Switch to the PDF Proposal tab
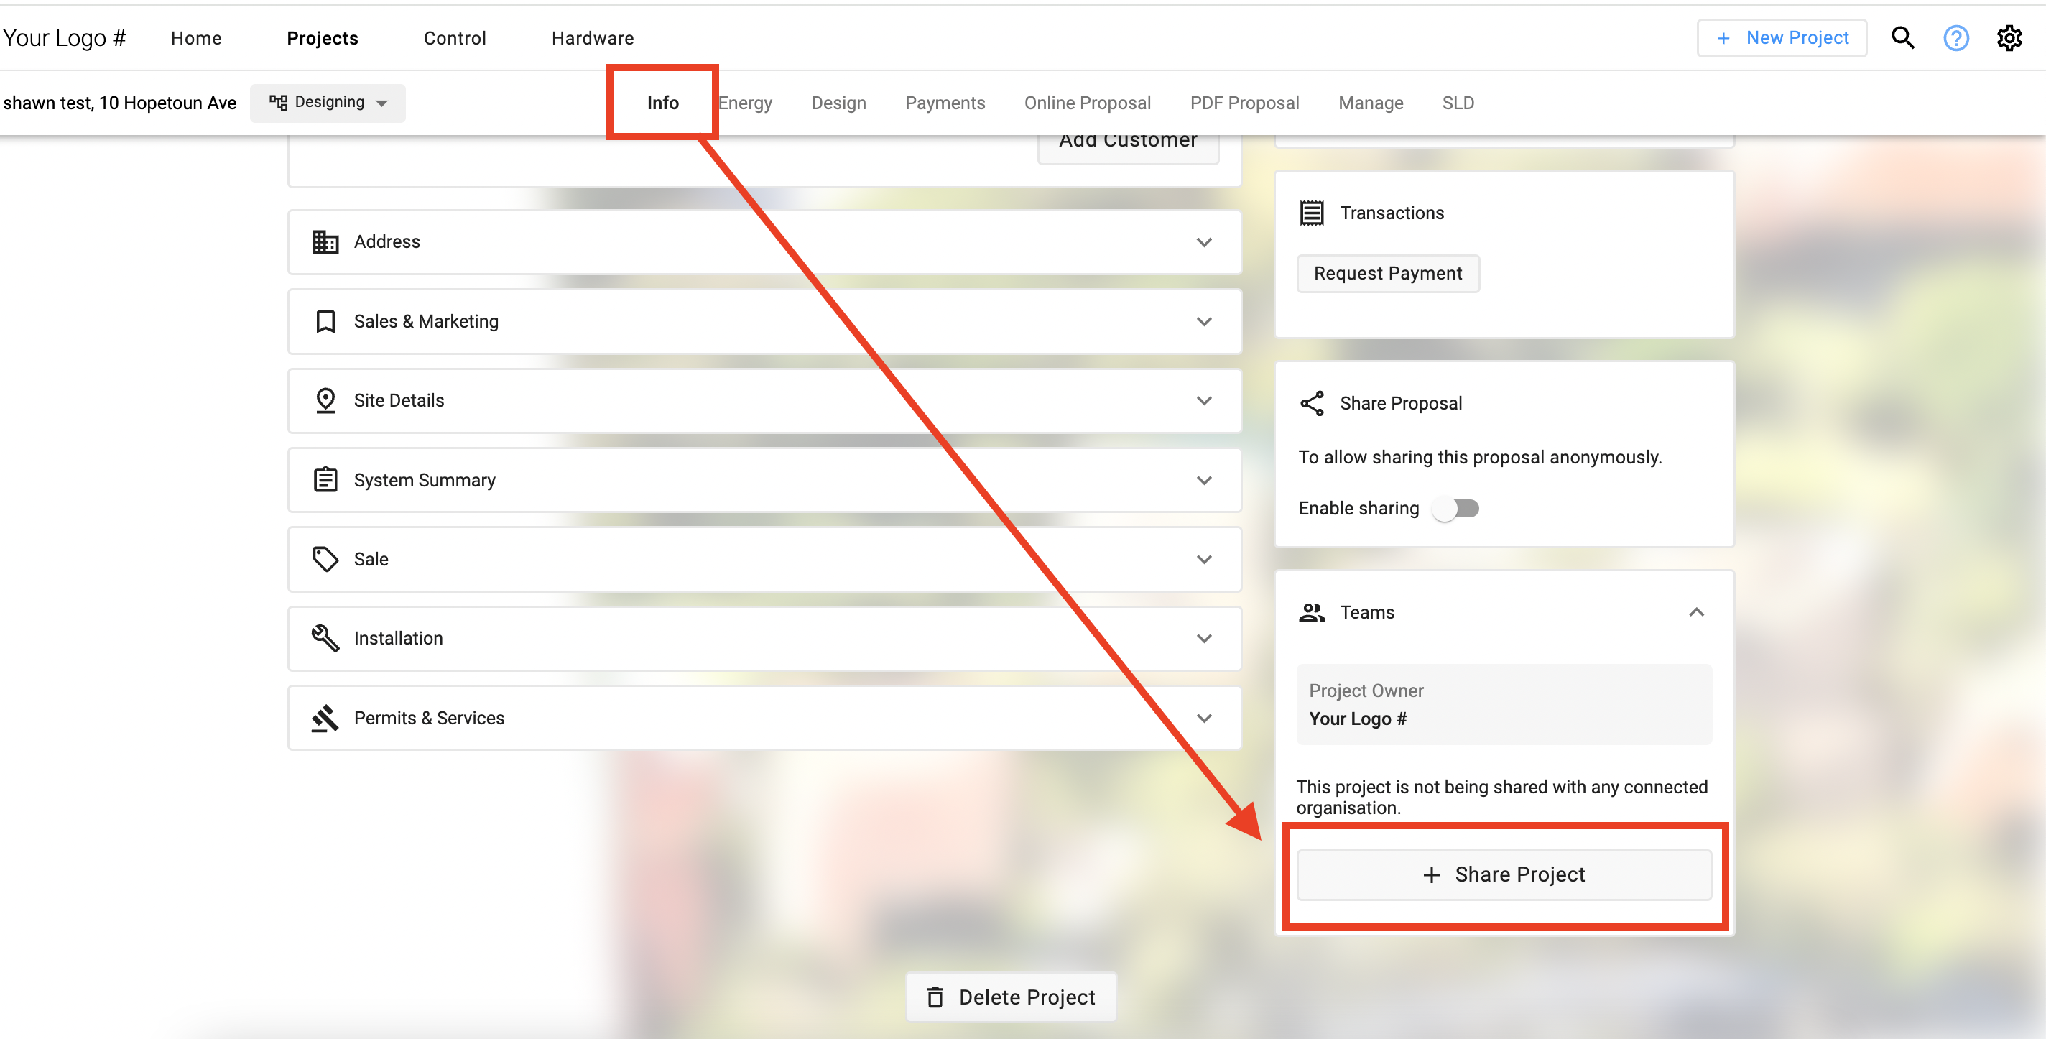Screen dimensions: 2046x1039 click(x=1244, y=103)
